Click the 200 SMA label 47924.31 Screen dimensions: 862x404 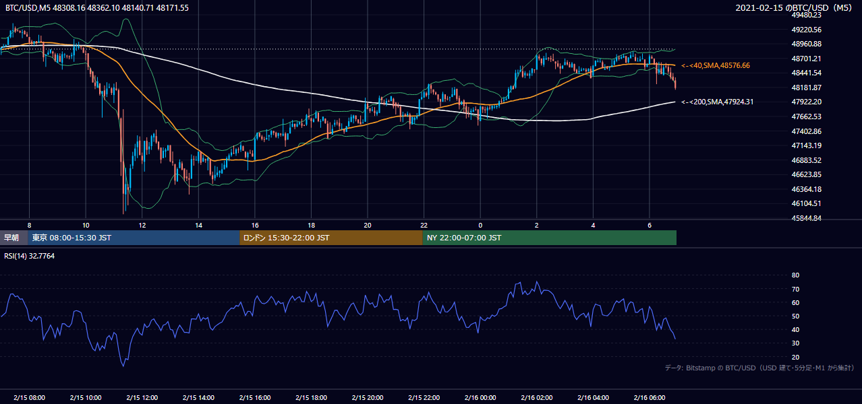pyautogui.click(x=718, y=102)
